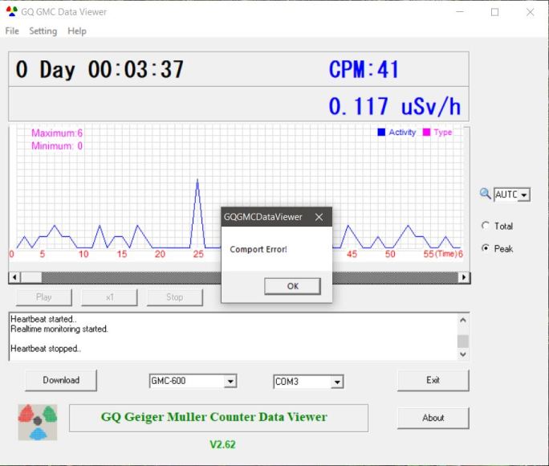Click the 0.117 uSv/h dose reading

394,106
